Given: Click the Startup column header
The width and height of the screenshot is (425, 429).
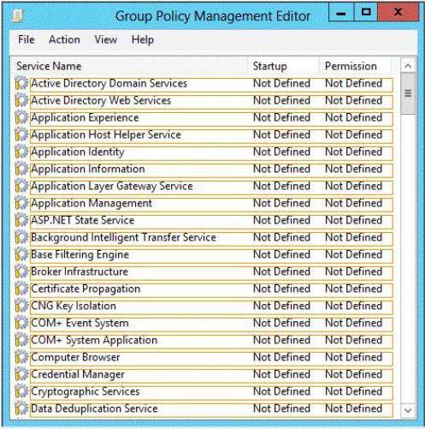Looking at the screenshot, I should (283, 66).
